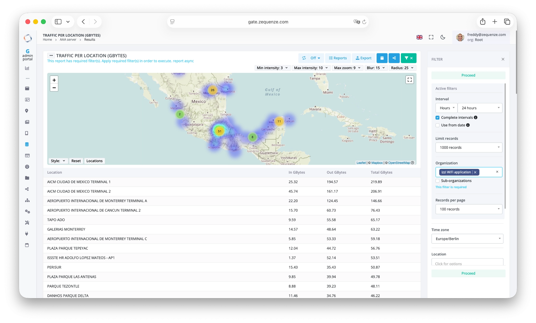Open the Limit records 1000 records dropdown
Image resolution: width=536 pixels, height=323 pixels.
[x=469, y=147]
